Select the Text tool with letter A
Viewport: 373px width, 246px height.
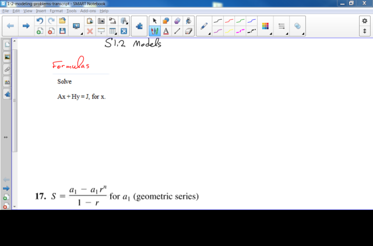166,31
